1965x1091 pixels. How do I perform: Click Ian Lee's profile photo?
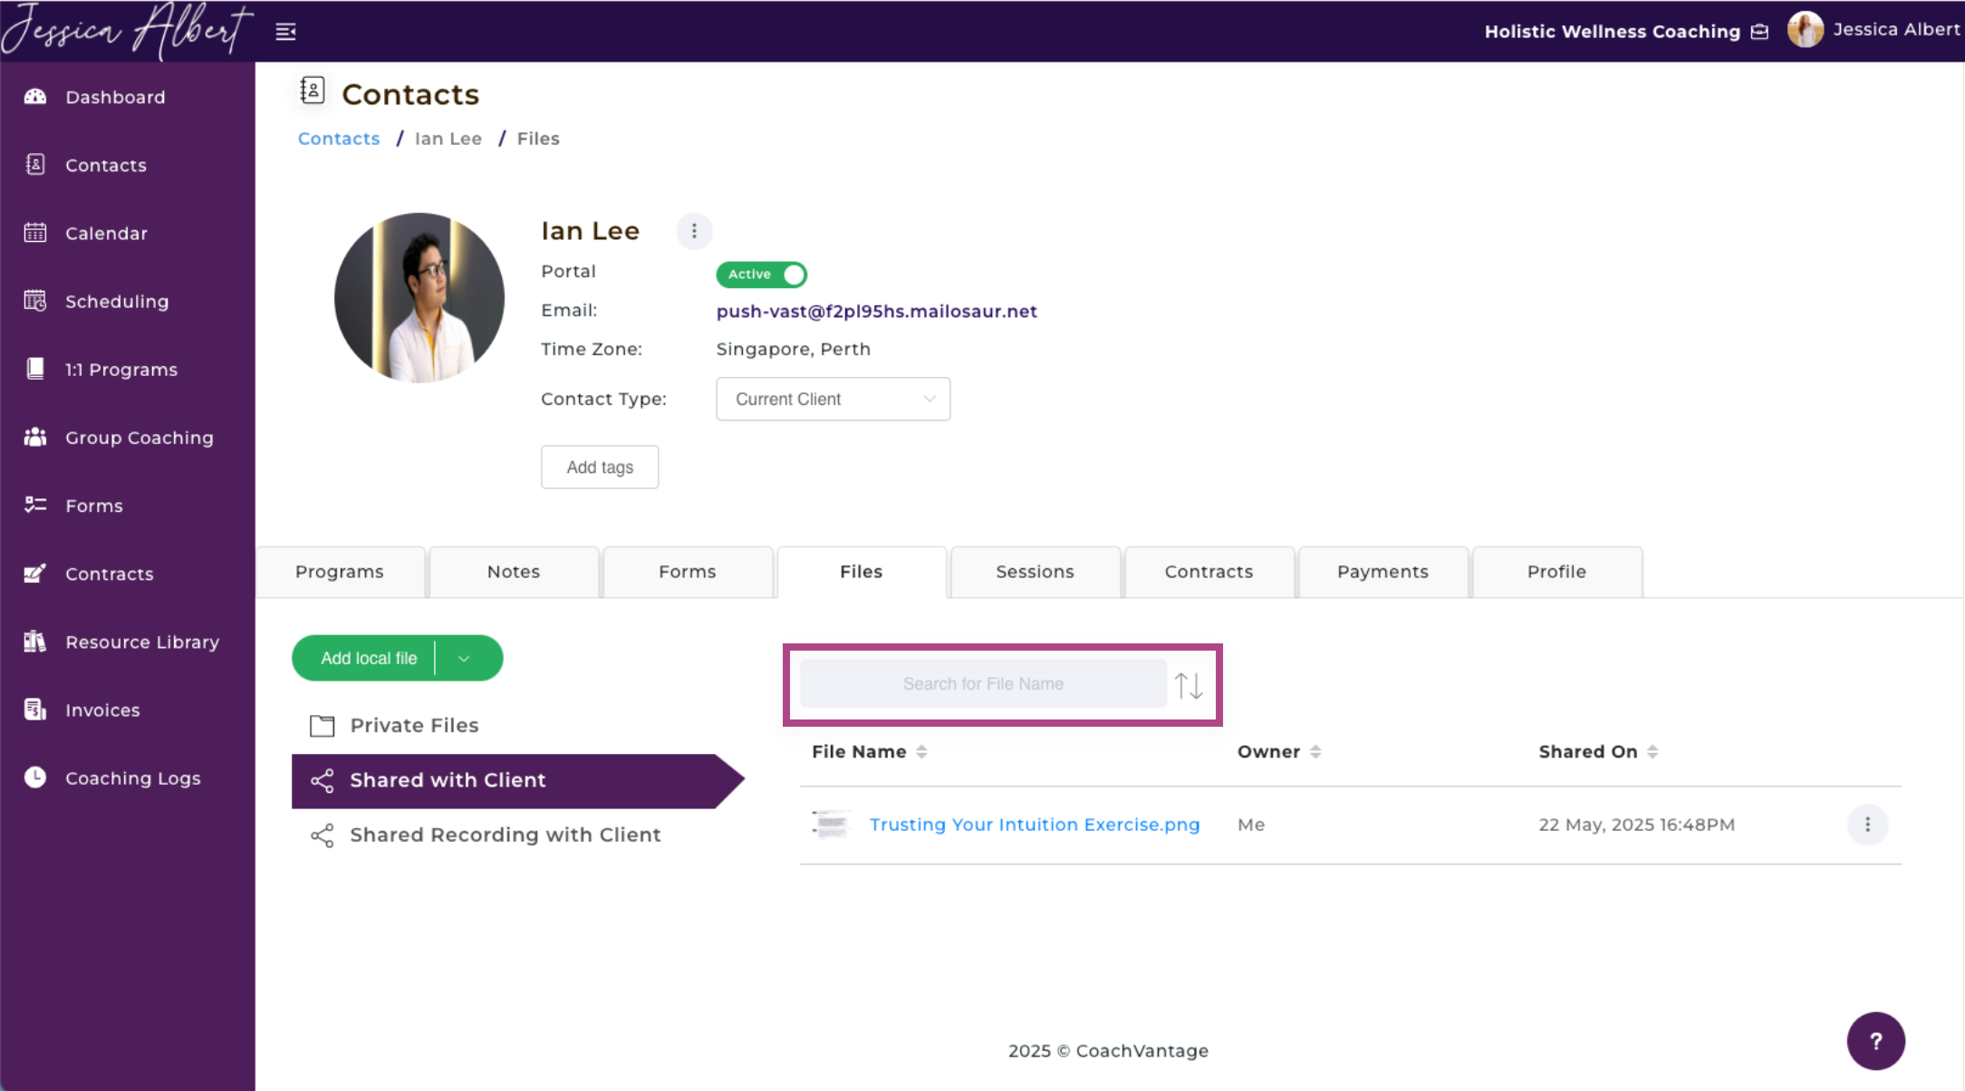[419, 298]
